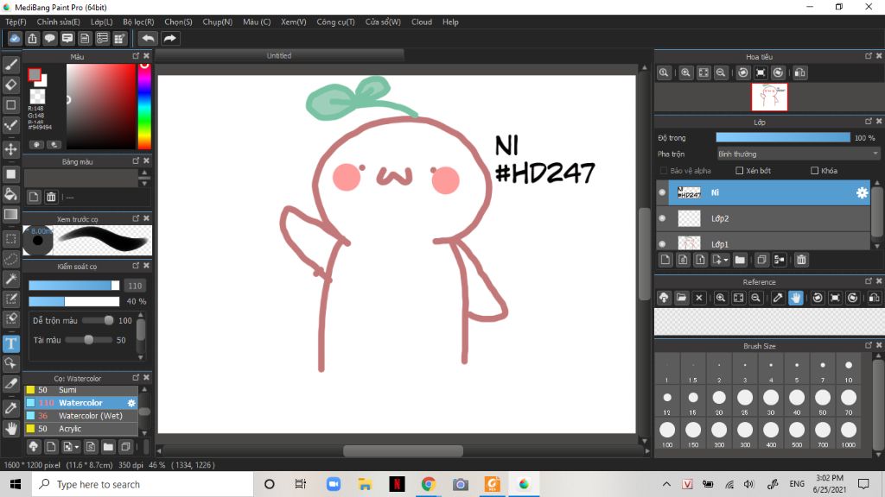
Task: Show hidden system tray icons
Action: (x=666, y=484)
